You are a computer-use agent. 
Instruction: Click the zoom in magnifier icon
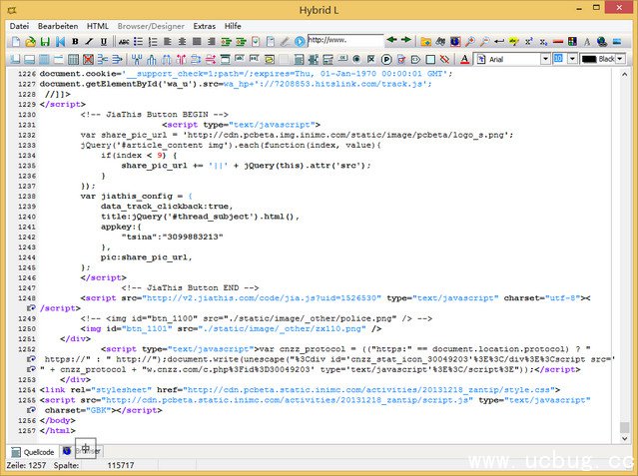[x=469, y=41]
